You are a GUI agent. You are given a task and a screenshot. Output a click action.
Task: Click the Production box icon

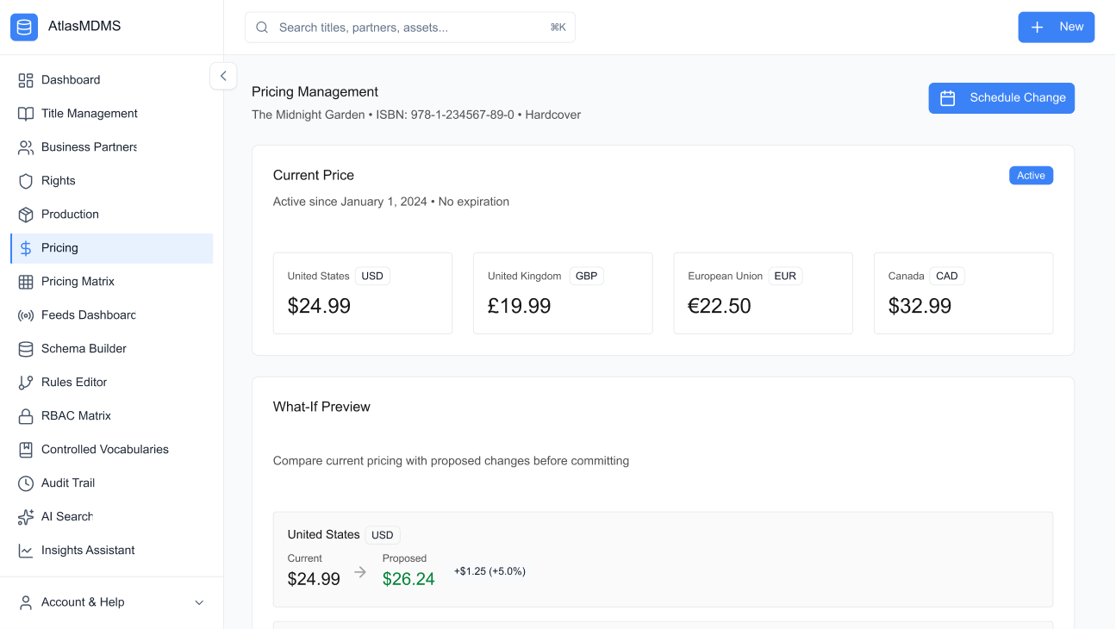[x=26, y=215]
